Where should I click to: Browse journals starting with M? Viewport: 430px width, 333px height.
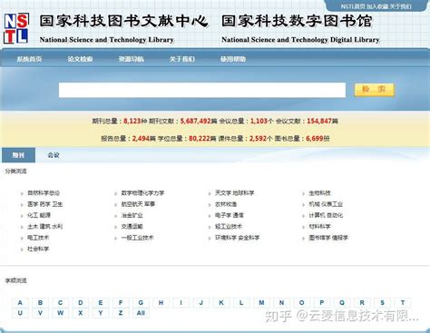(x=261, y=303)
